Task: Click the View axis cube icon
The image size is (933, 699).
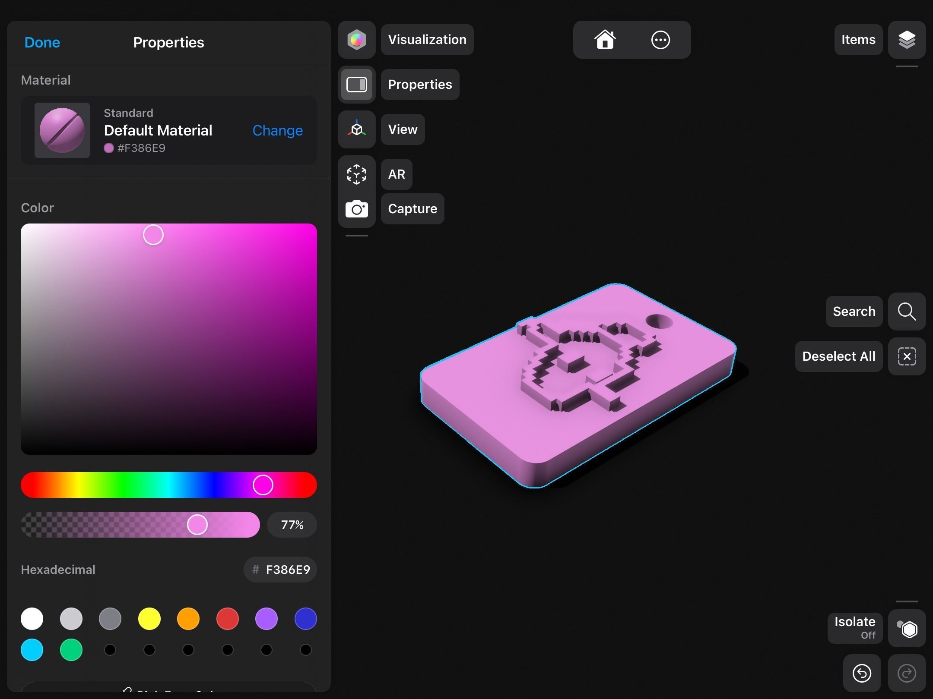Action: point(356,129)
